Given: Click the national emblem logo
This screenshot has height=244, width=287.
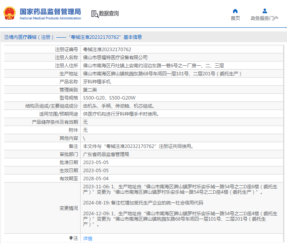Looking at the screenshot, I should 9,13.
